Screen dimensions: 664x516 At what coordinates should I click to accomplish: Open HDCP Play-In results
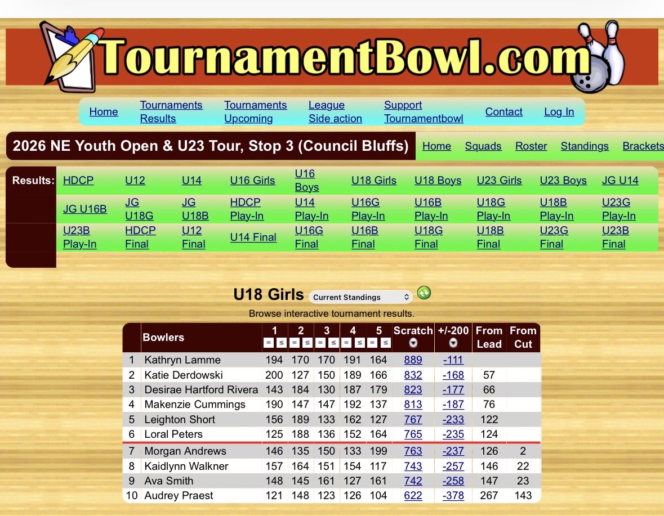[247, 209]
